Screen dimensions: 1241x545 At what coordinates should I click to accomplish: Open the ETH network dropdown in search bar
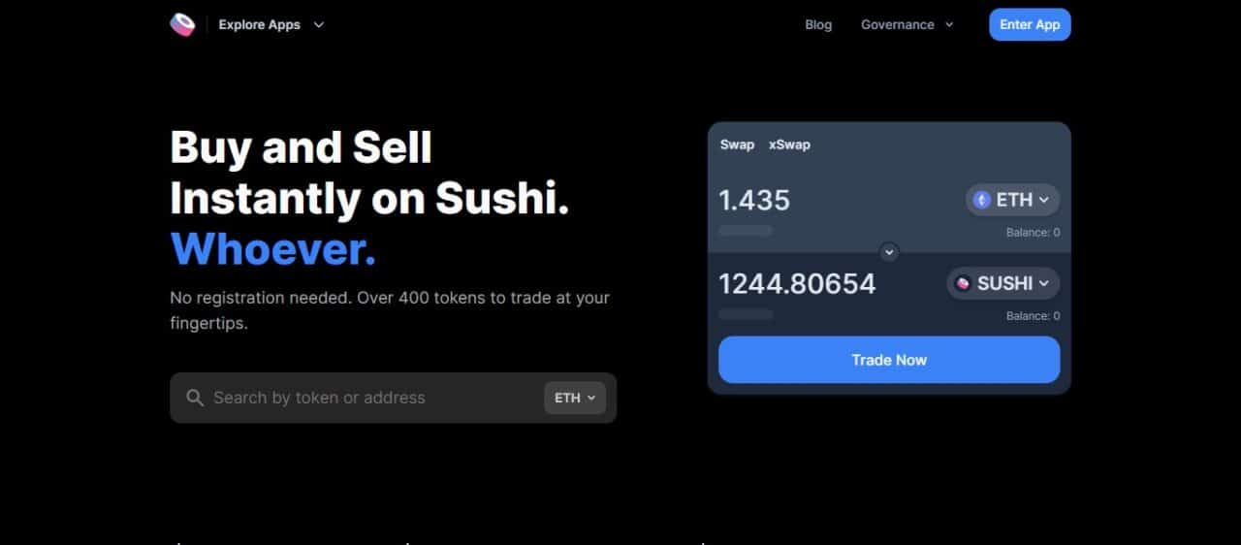pos(575,398)
